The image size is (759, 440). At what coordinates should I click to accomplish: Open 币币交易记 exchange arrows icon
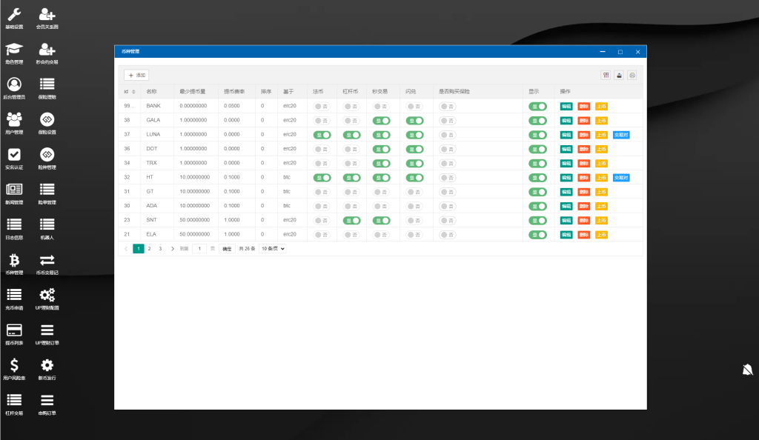pyautogui.click(x=47, y=260)
